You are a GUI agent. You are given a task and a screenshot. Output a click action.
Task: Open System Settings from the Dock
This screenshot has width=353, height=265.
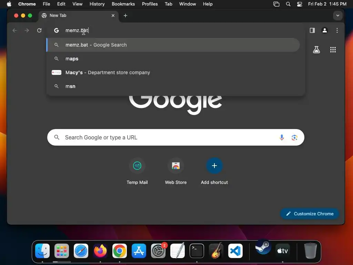(158, 251)
